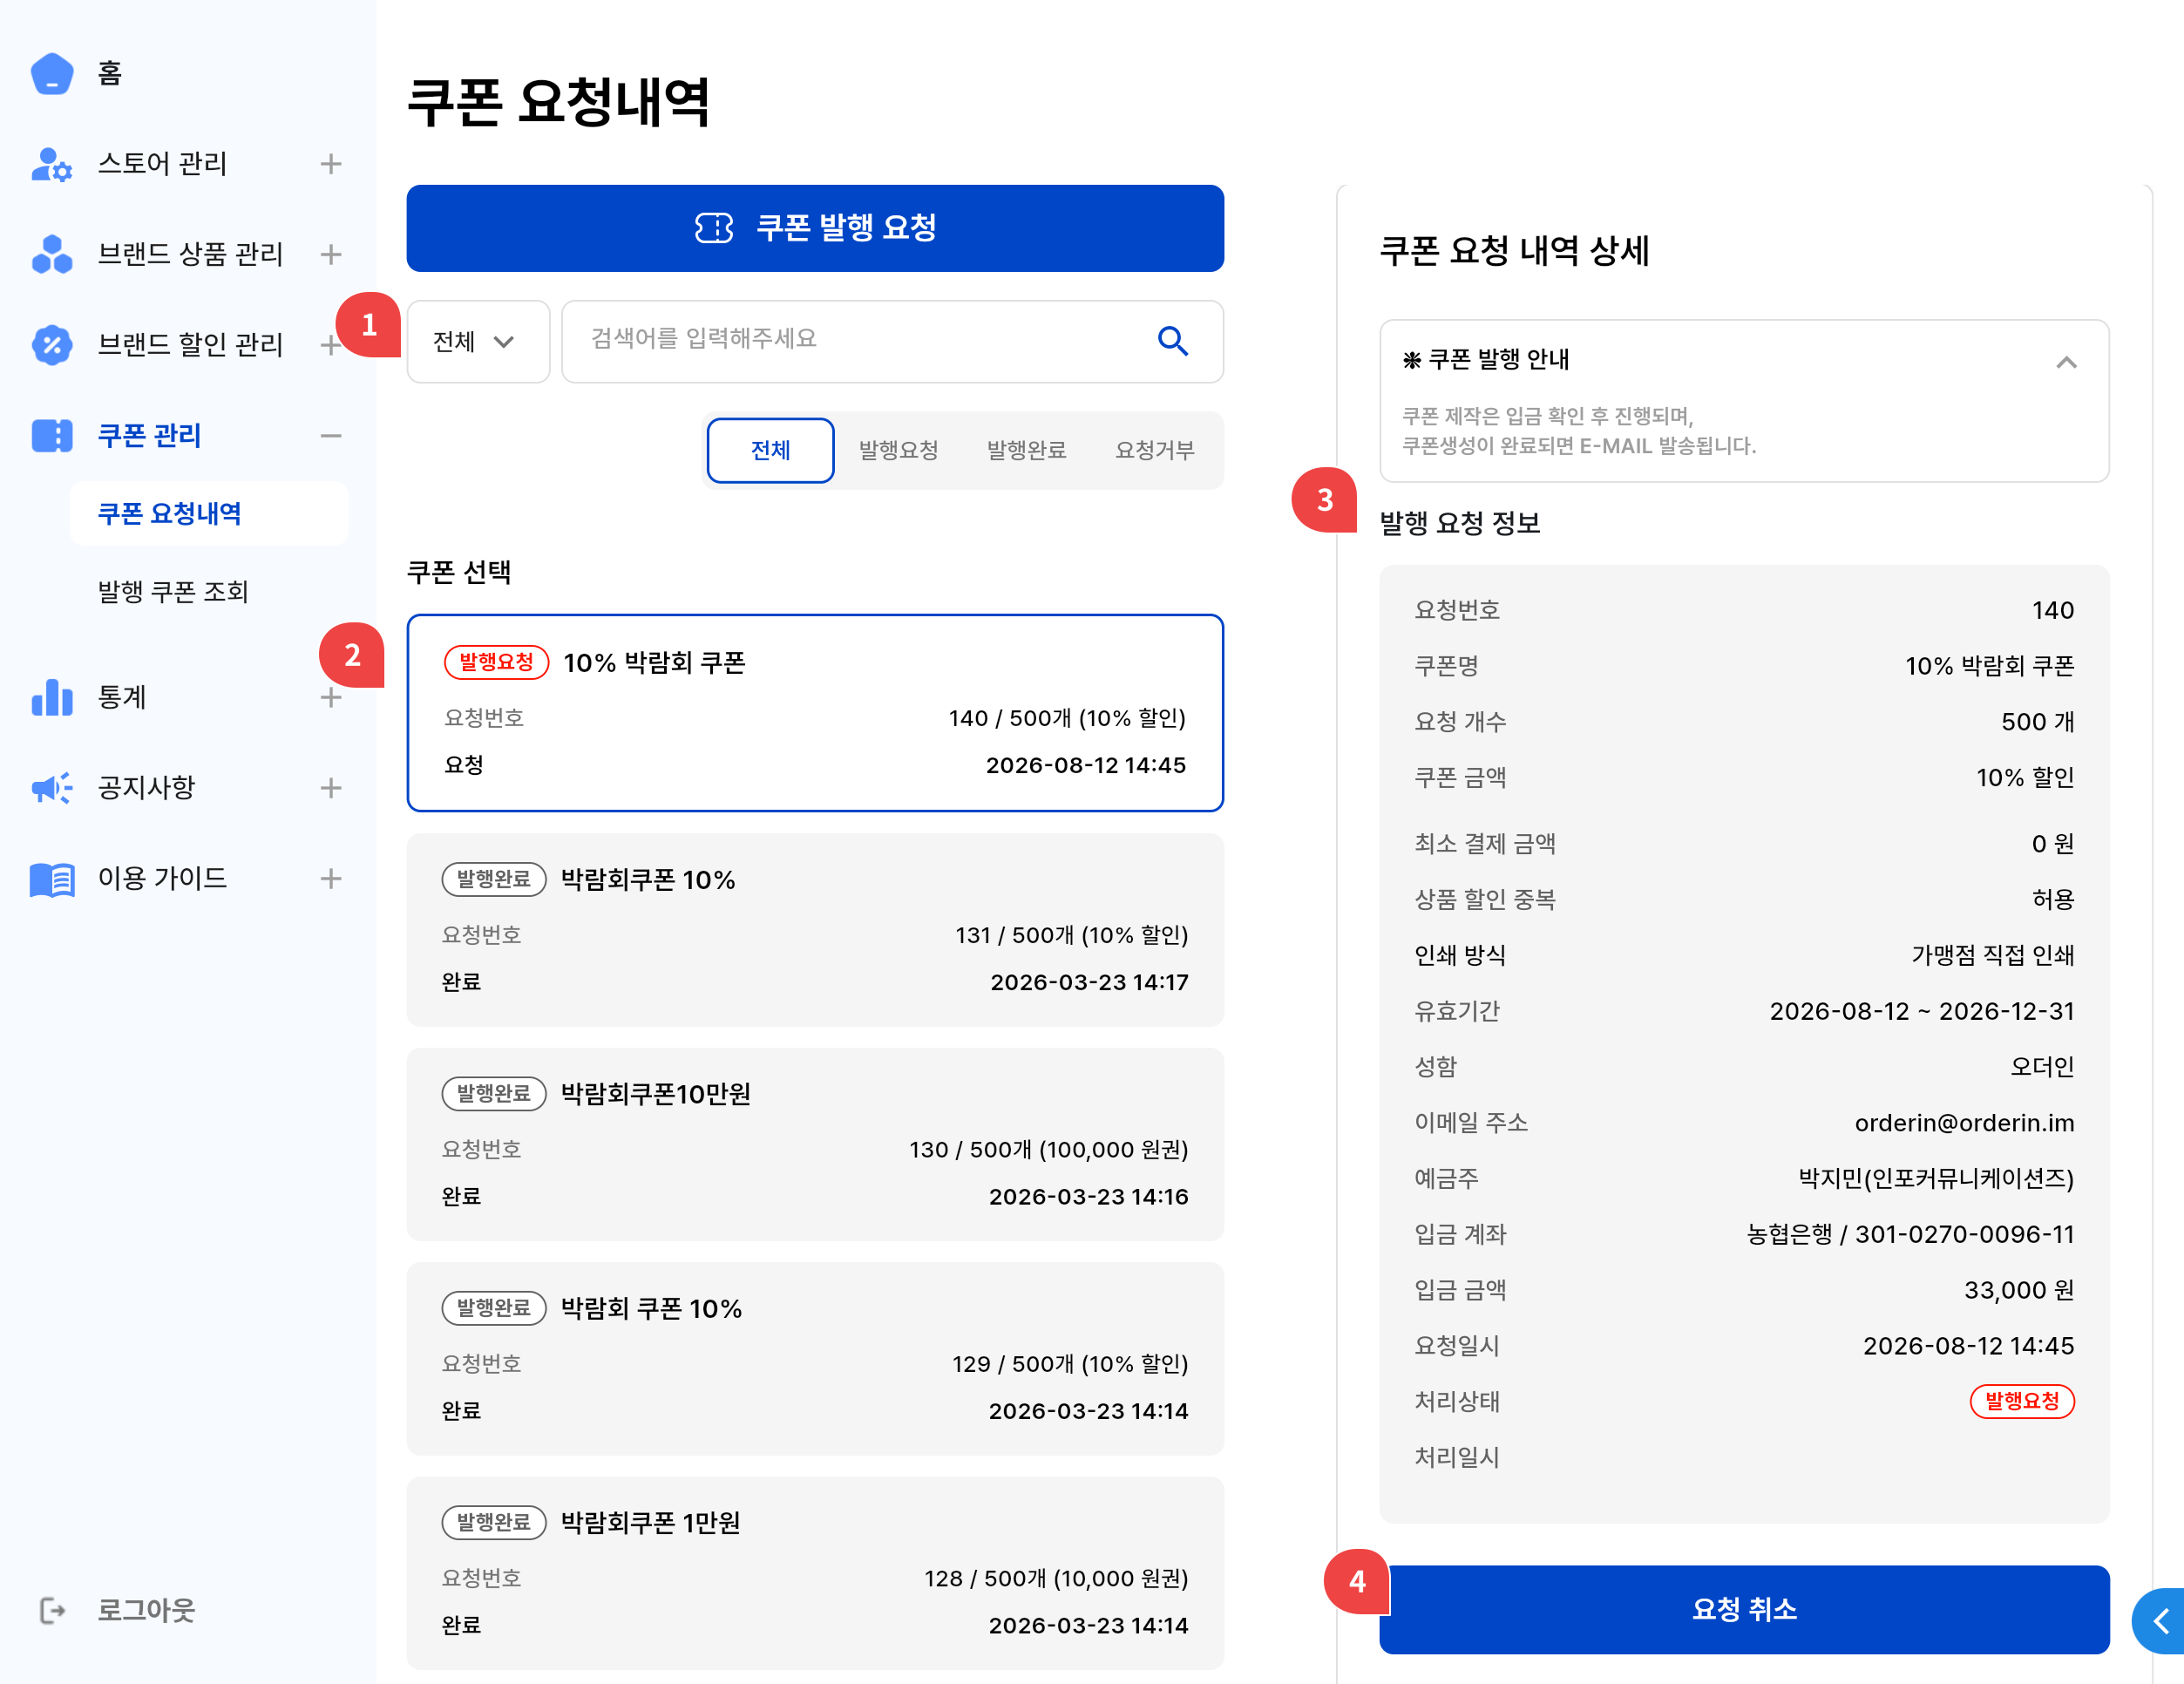The height and width of the screenshot is (1684, 2184).
Task: Click the 통계 bar chart icon
Action: 52,697
